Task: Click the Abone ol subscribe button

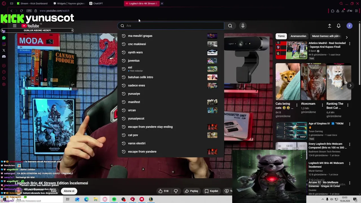Action: (x=69, y=191)
